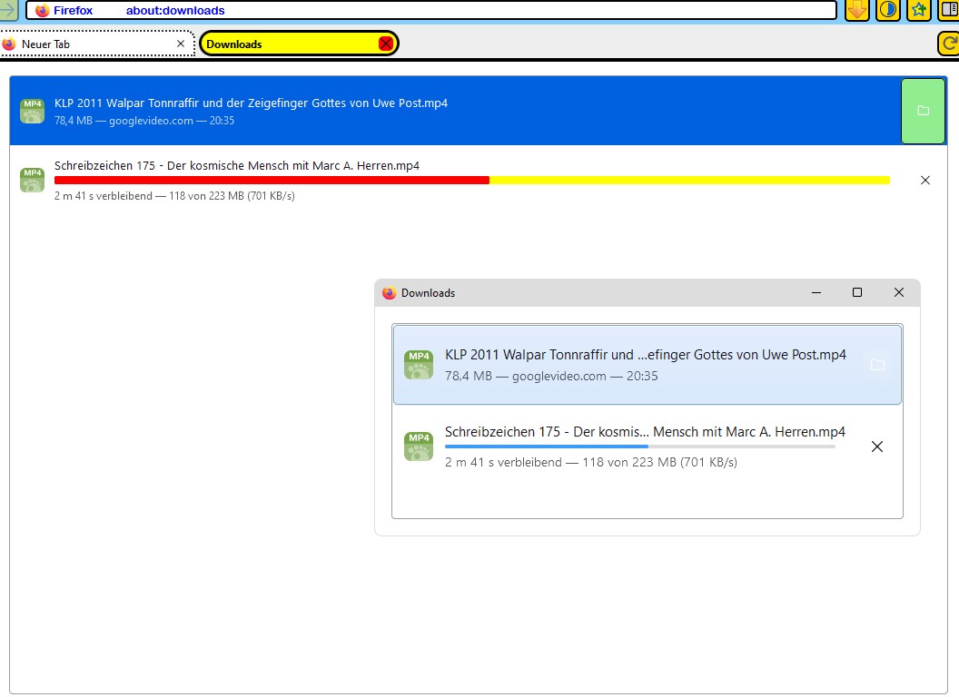Screen dimensions: 959x697
Task: Select the KLP 2011 Walpar Tonnraffir row in main page
Action: (478, 111)
